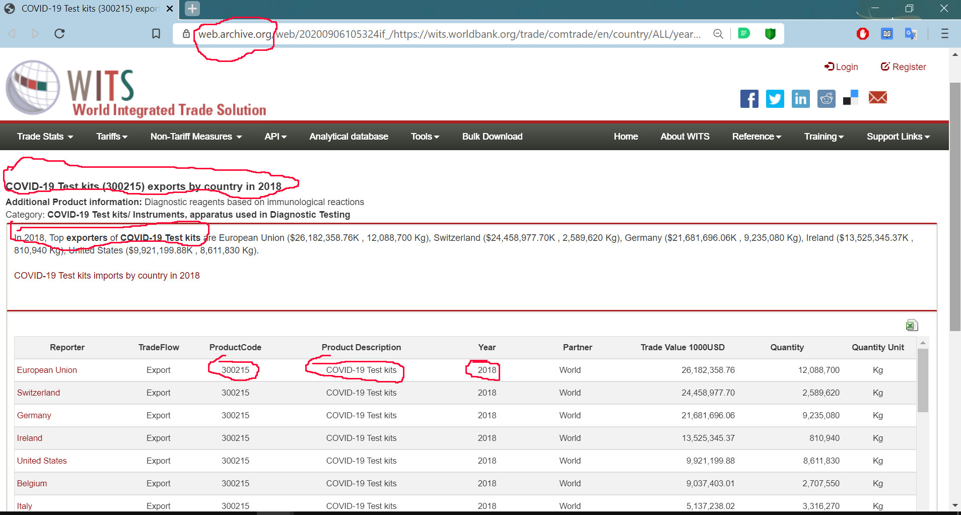This screenshot has height=515, width=961.
Task: Open green shield security icon
Action: point(770,34)
